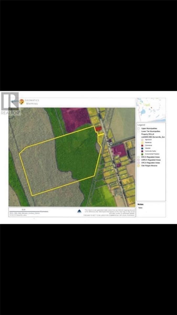Click the Oak Ridges Moraine legend box
Viewport: 177px width, 315px height.
pyautogui.click(x=138, y=166)
